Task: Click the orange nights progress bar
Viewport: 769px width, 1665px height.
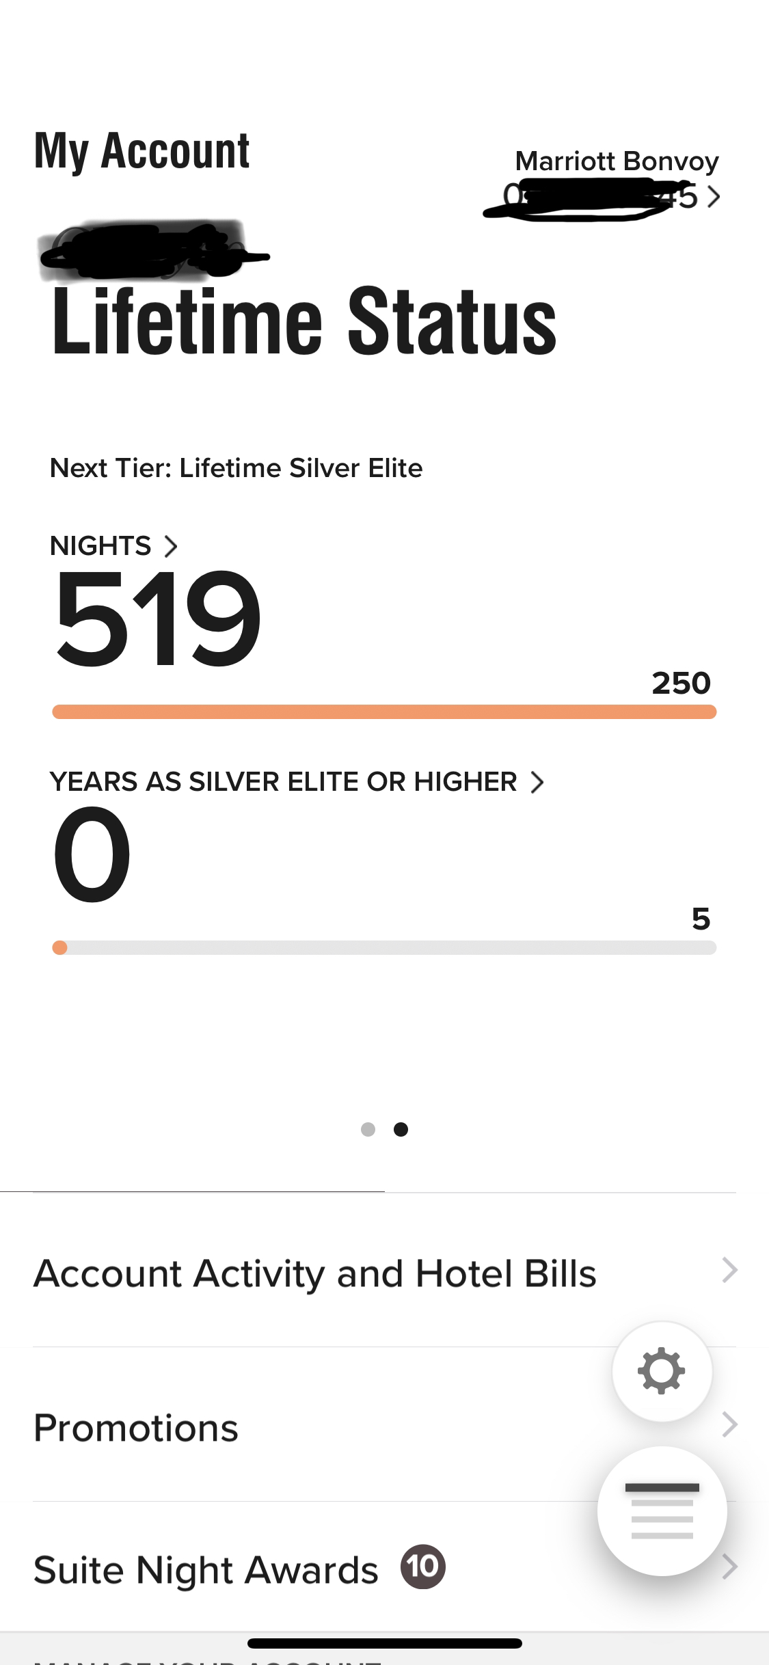Action: (x=384, y=712)
